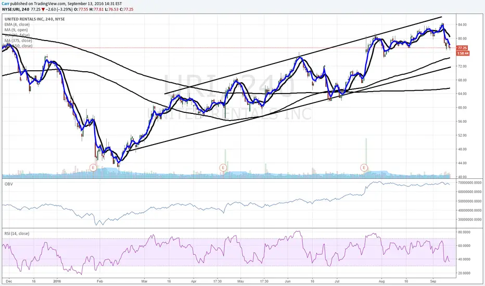Click the red current price tag '77.25'
The width and height of the screenshot is (485, 286).
tap(462, 48)
